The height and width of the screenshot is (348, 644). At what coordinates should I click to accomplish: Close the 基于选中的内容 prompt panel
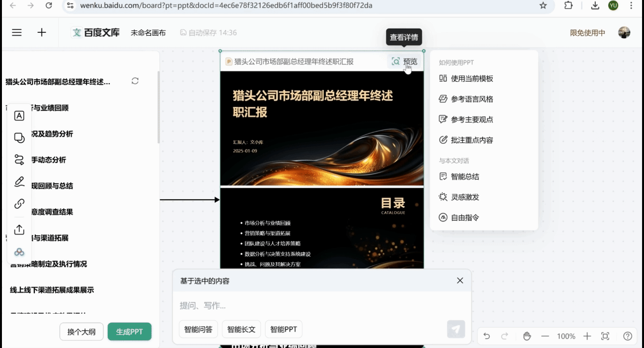tap(460, 280)
